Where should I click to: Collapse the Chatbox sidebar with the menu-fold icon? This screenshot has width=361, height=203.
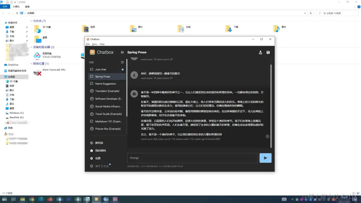point(122,52)
